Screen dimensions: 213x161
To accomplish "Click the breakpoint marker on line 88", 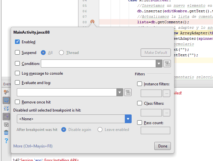I will (x=92, y=22).
